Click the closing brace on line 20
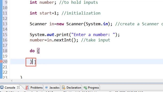The width and height of the screenshot is (163, 92). tap(31, 62)
